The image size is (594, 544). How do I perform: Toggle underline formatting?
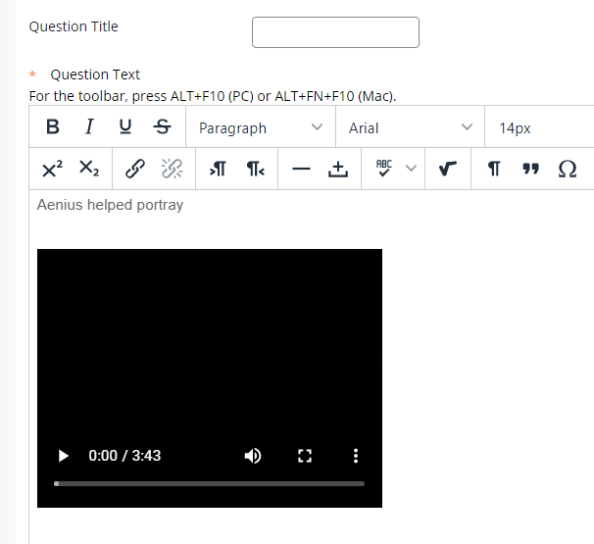click(x=125, y=126)
